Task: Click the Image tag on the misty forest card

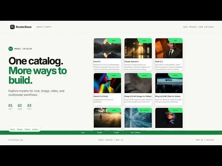Action: (114, 110)
